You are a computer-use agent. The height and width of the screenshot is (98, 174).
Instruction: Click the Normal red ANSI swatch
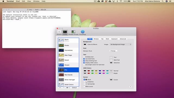click(89, 71)
